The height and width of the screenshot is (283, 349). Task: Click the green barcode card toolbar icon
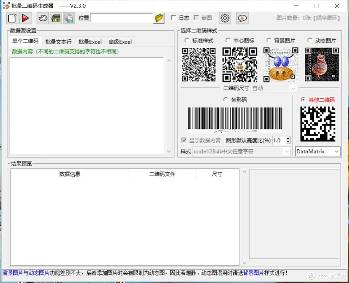pyautogui.click(x=56, y=18)
